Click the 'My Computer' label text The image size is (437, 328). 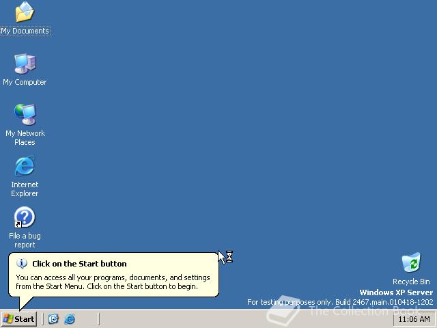point(25,82)
